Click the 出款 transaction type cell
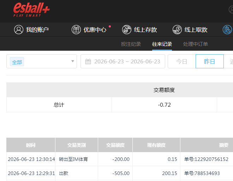This screenshot has width=233, height=181. coord(64,173)
